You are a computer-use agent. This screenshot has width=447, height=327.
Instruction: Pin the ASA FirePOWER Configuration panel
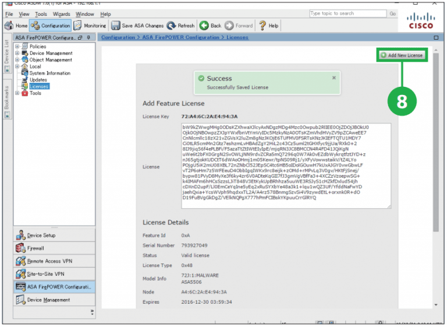pyautogui.click(x=88, y=37)
